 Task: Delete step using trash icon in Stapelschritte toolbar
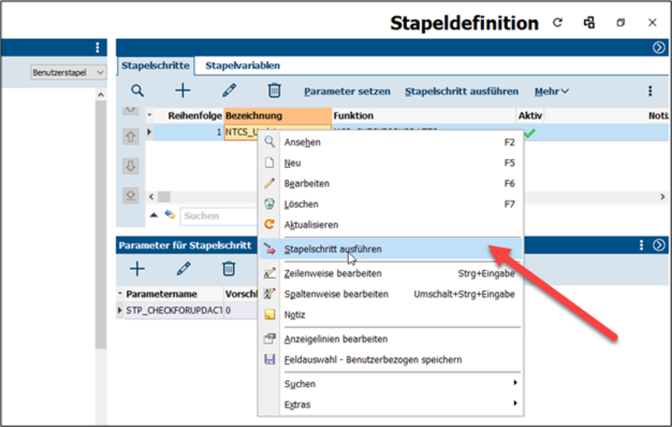point(274,91)
